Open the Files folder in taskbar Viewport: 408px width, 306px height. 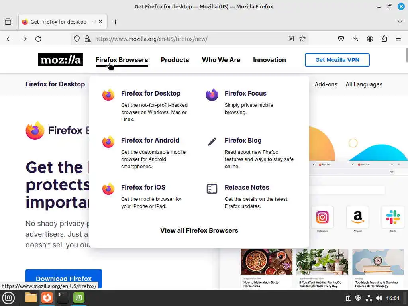click(31, 298)
